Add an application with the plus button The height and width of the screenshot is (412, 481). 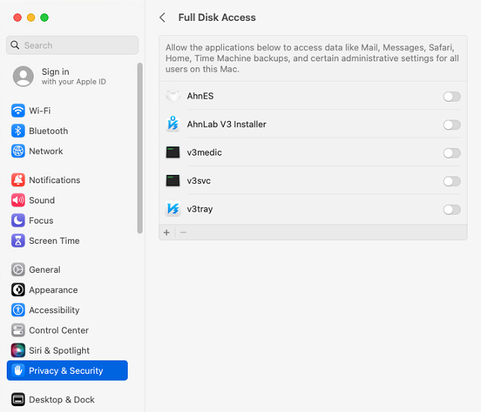(167, 233)
